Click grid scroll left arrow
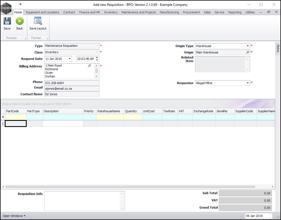This screenshot has width=281, height=220. (x=3, y=187)
